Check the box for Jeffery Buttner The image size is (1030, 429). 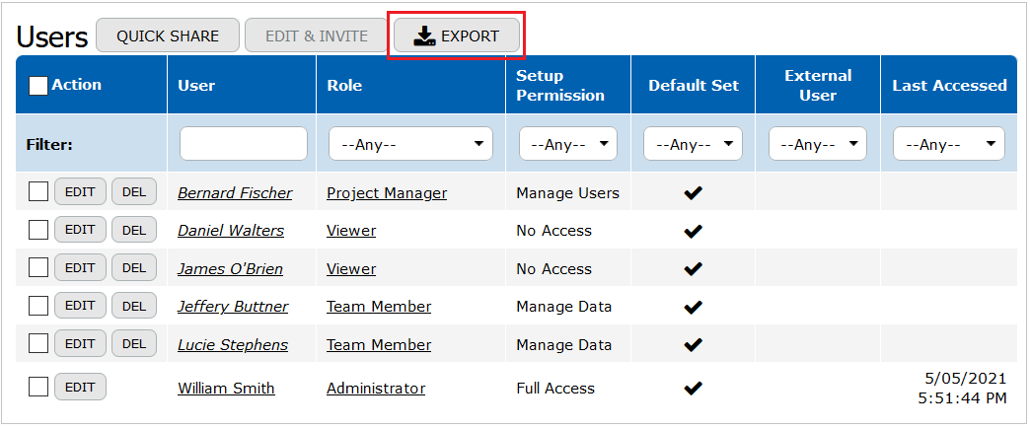pyautogui.click(x=38, y=306)
